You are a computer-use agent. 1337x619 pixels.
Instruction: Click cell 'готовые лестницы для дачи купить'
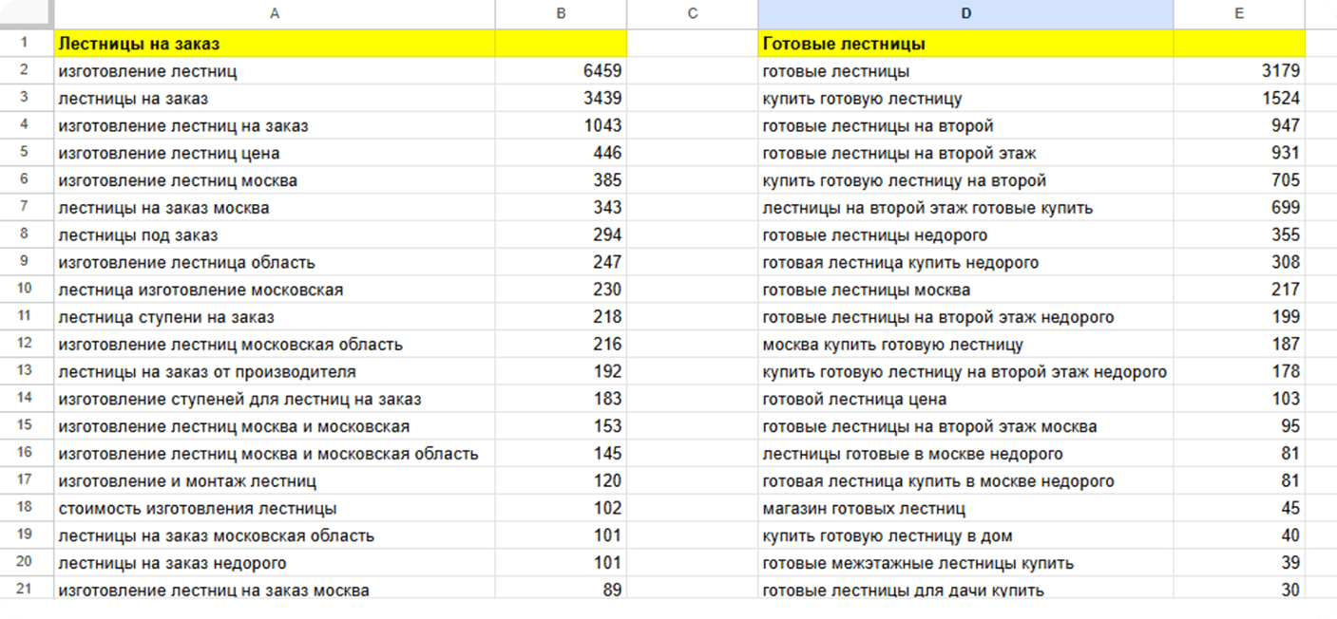click(x=965, y=590)
